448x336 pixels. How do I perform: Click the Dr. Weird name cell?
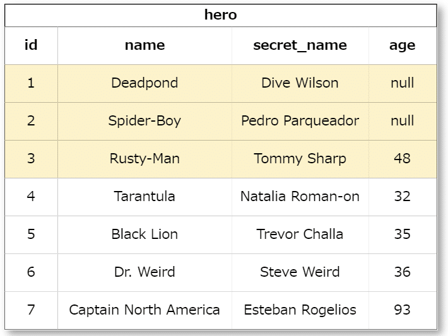coord(144,272)
